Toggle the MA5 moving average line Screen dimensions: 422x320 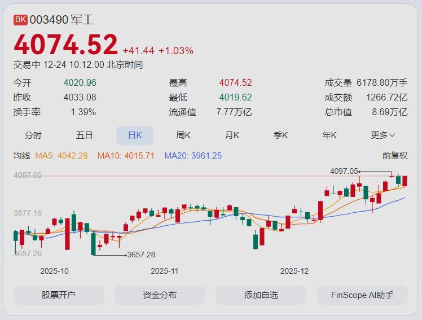[61, 156]
